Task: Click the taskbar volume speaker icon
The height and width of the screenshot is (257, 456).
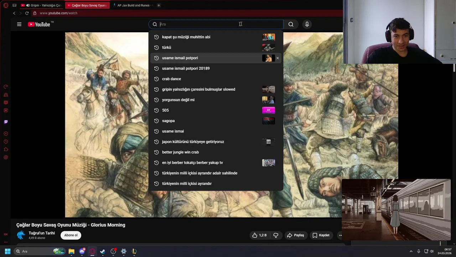Action: [432, 251]
